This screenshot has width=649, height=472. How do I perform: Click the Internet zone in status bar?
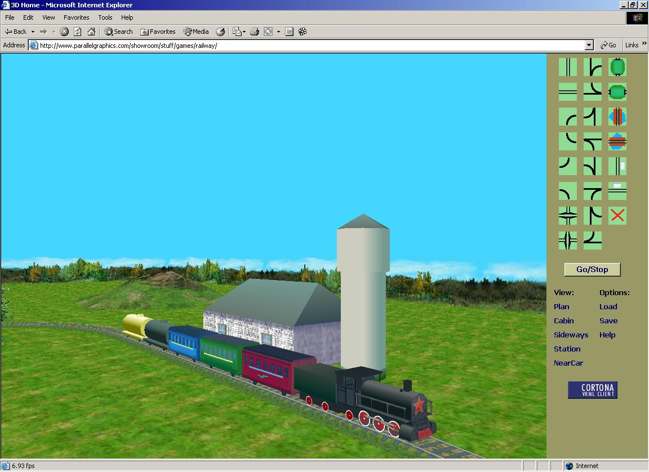pyautogui.click(x=582, y=466)
